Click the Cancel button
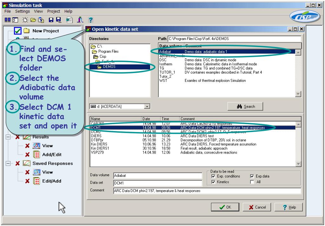The width and height of the screenshot is (325, 226). [x=257, y=207]
